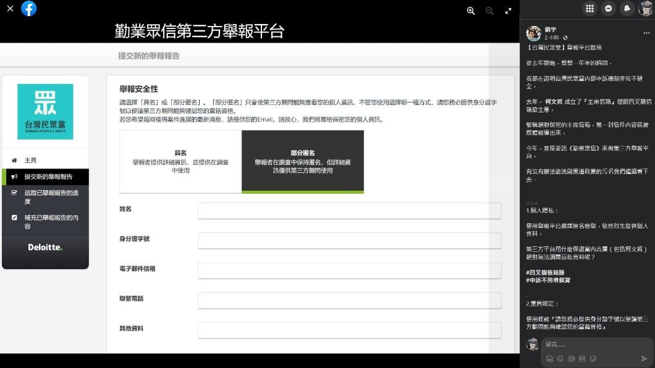Open the notifications bell

coord(627,9)
